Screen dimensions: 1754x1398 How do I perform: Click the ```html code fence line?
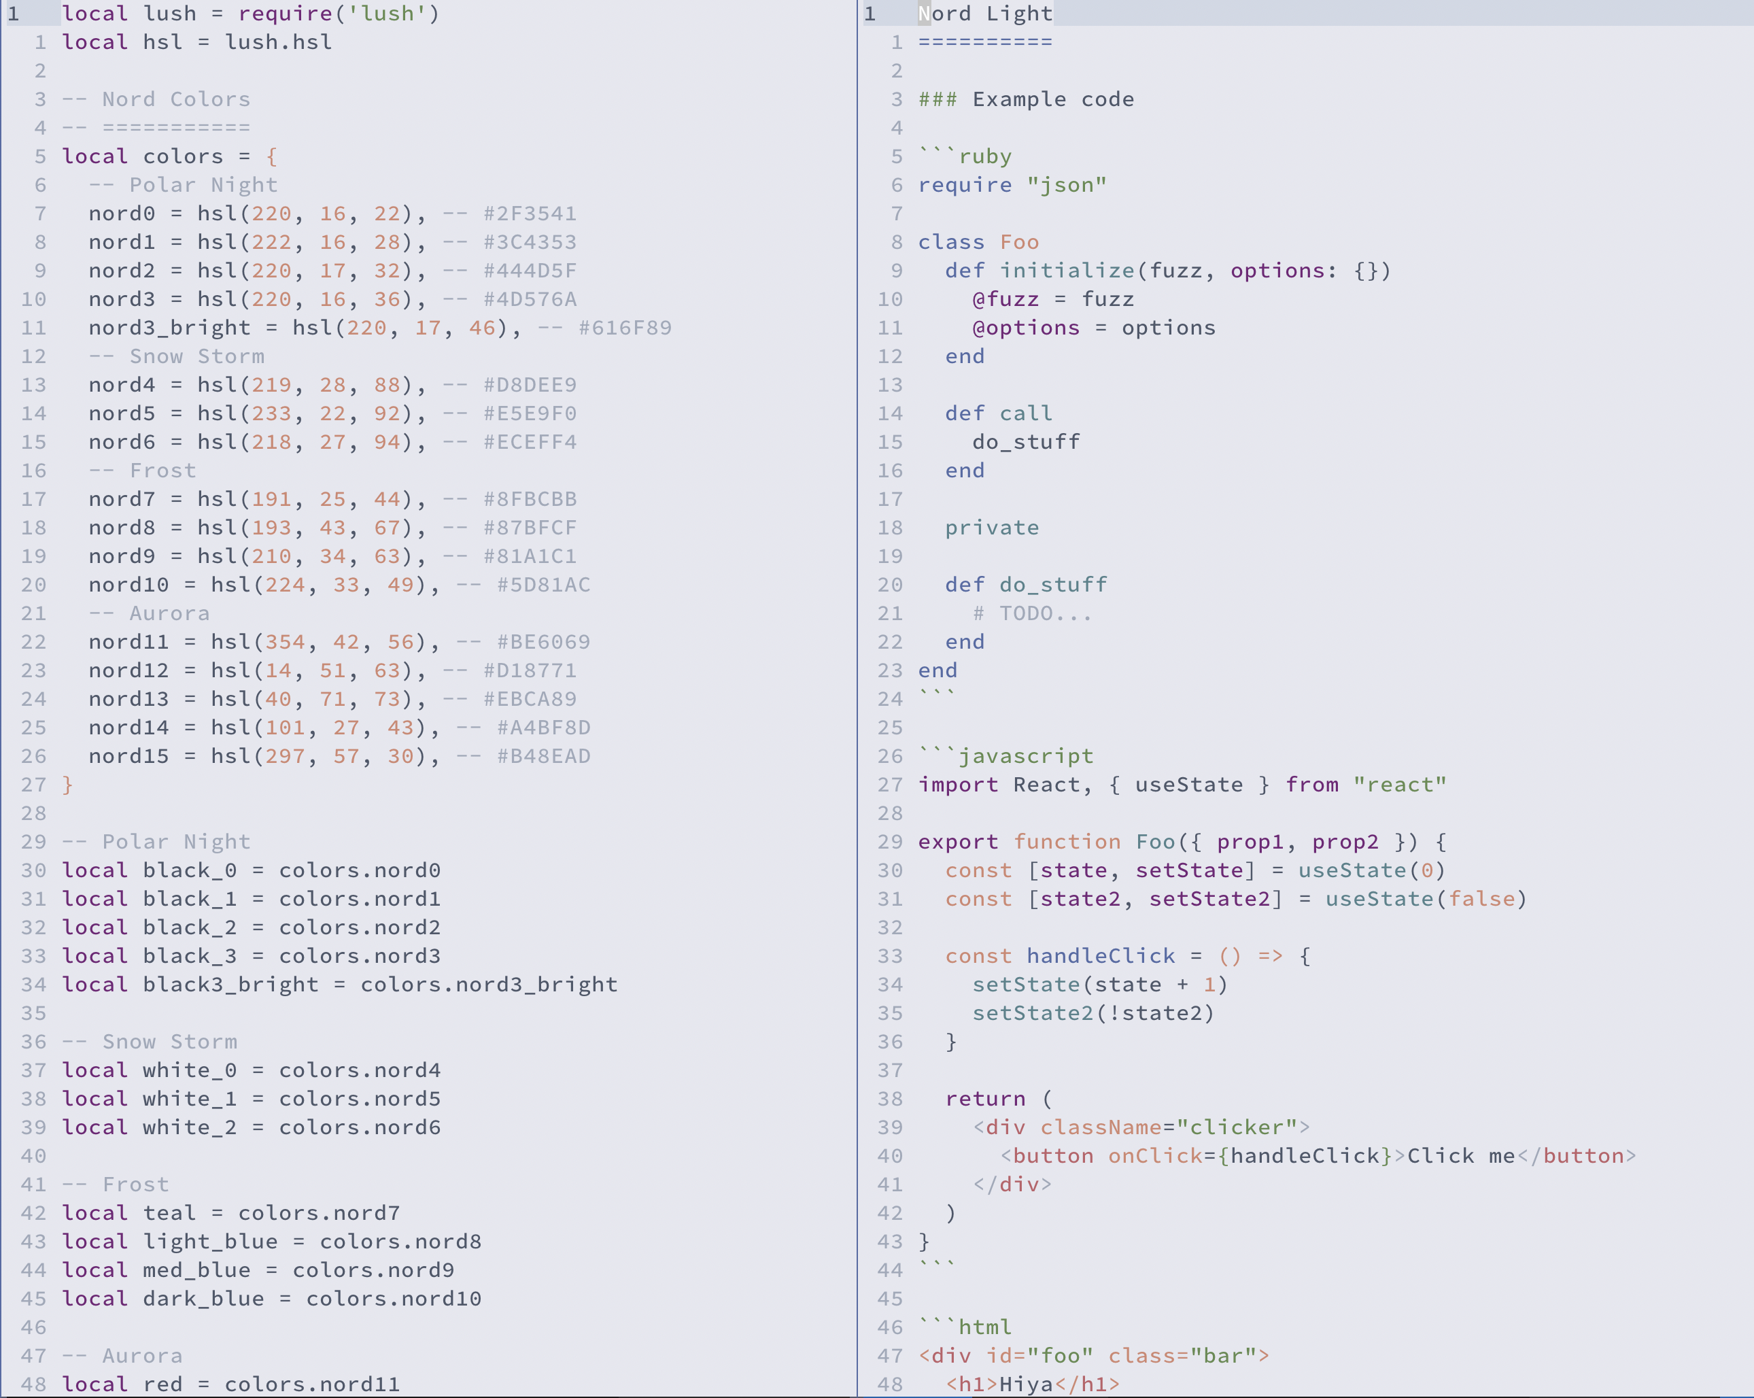pos(965,1327)
